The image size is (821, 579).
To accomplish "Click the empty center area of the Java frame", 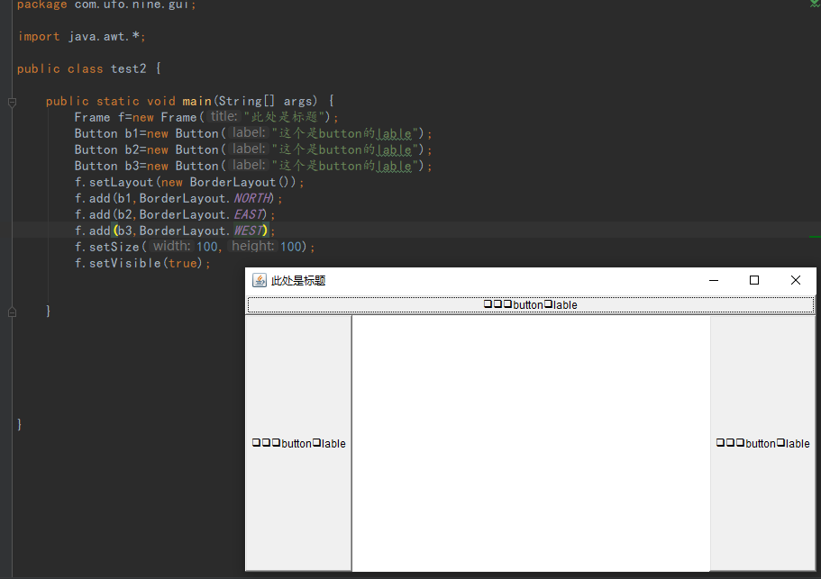I will pos(531,443).
